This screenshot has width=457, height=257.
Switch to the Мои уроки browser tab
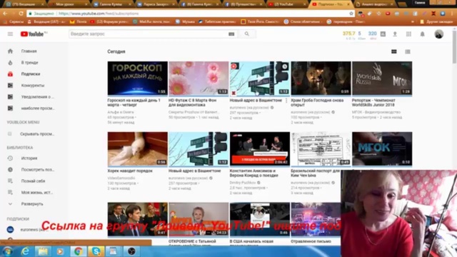point(69,4)
